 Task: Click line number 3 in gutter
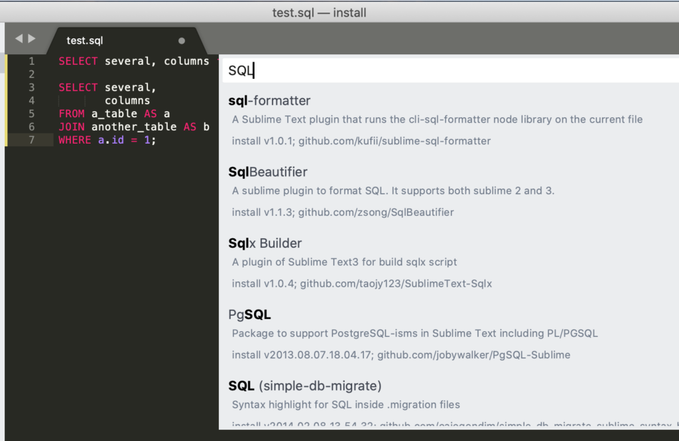(32, 88)
